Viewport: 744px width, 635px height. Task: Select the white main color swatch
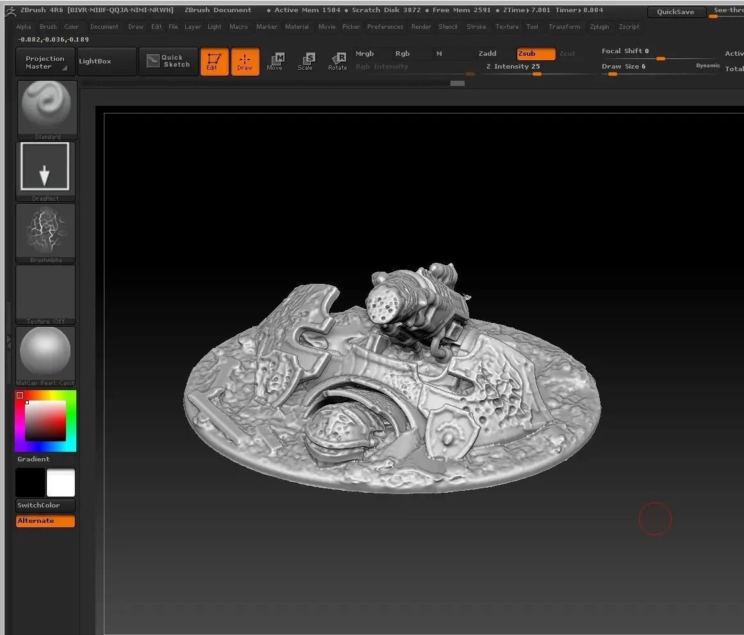pyautogui.click(x=61, y=482)
